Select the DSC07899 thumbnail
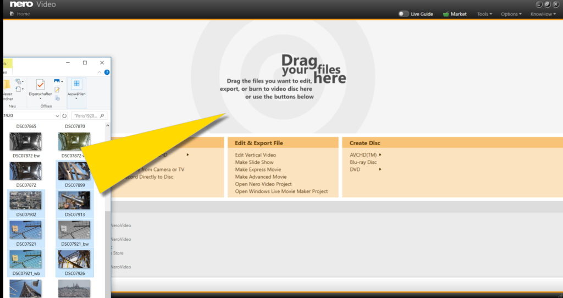Screen dimensions: 563x298 74,171
